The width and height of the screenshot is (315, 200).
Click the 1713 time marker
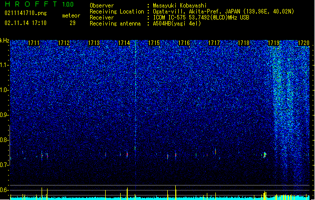tap(94, 43)
